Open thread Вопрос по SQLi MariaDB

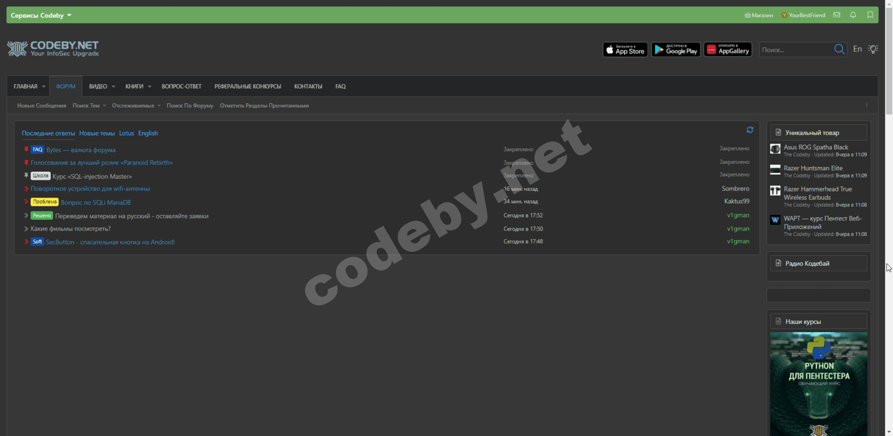(95, 203)
